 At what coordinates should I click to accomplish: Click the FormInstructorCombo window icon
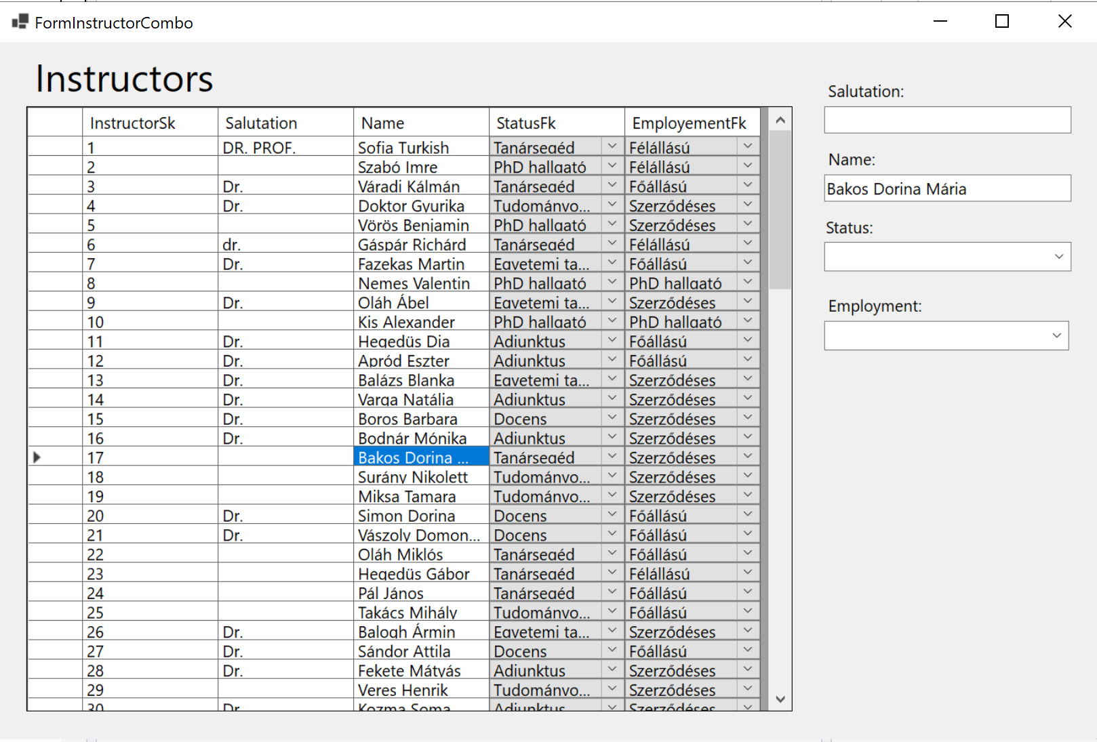pos(20,22)
